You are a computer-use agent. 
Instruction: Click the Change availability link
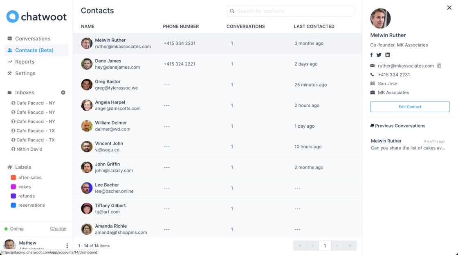(58, 228)
